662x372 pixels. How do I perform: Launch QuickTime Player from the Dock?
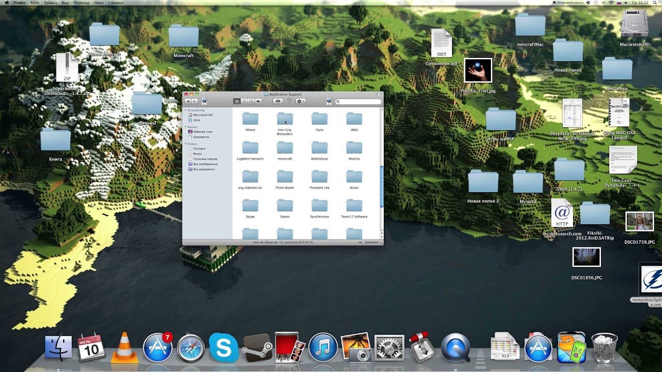456,347
